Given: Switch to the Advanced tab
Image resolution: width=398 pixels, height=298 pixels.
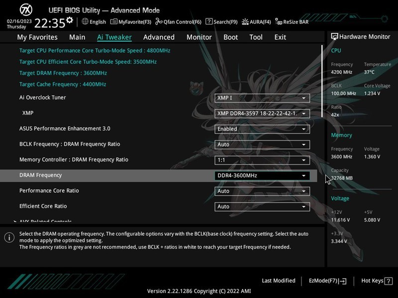Looking at the screenshot, I should 159,37.
